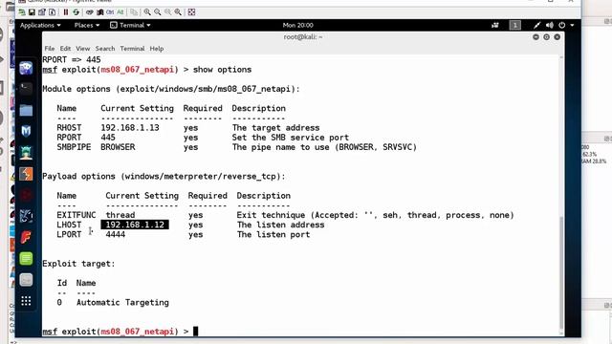The image size is (612, 344).
Task: Click the EXITFUNC value thread
Action: [x=120, y=215]
